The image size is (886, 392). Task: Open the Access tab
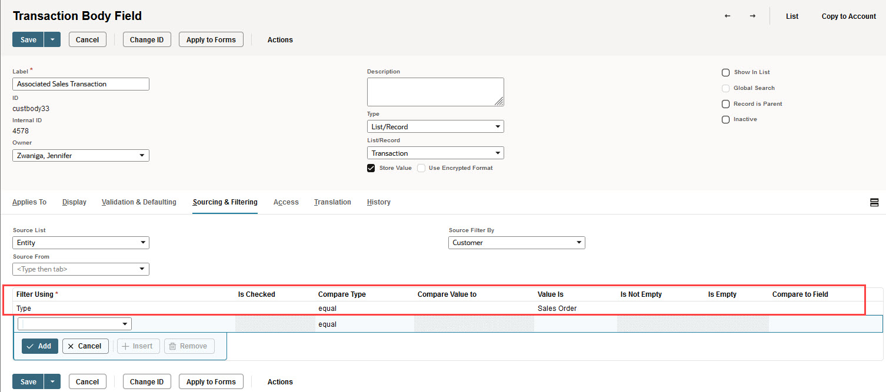click(286, 202)
